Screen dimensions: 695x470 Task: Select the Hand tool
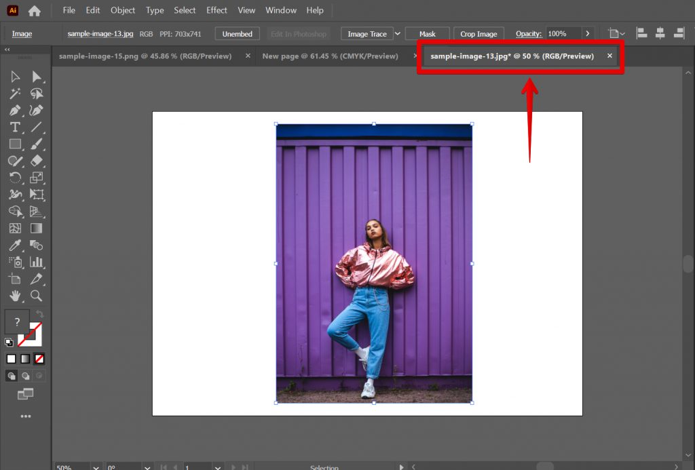click(x=15, y=296)
